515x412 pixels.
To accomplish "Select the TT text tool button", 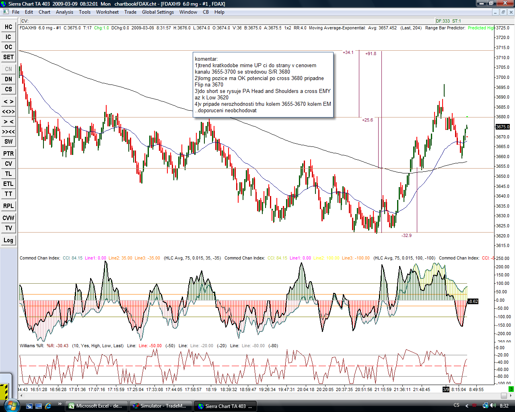I will pyautogui.click(x=8, y=194).
